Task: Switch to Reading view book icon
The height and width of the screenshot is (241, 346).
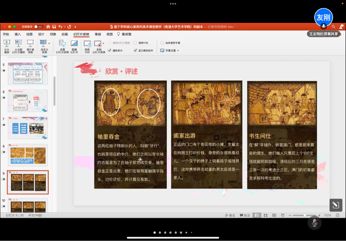Action: click(274, 215)
